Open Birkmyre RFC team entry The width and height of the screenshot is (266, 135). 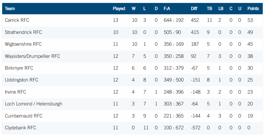point(19,68)
